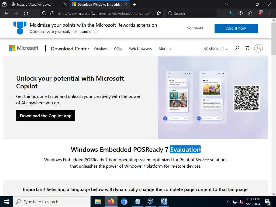Close the Index of /isos/windows/ tab
This screenshot has height=207, width=276.
(65, 5)
